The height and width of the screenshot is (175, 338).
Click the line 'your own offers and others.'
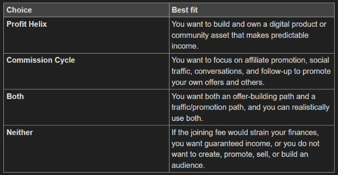click(218, 82)
